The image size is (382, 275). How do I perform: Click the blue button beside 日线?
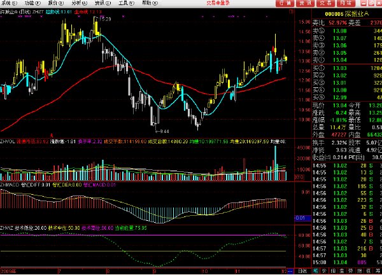[290, 271]
